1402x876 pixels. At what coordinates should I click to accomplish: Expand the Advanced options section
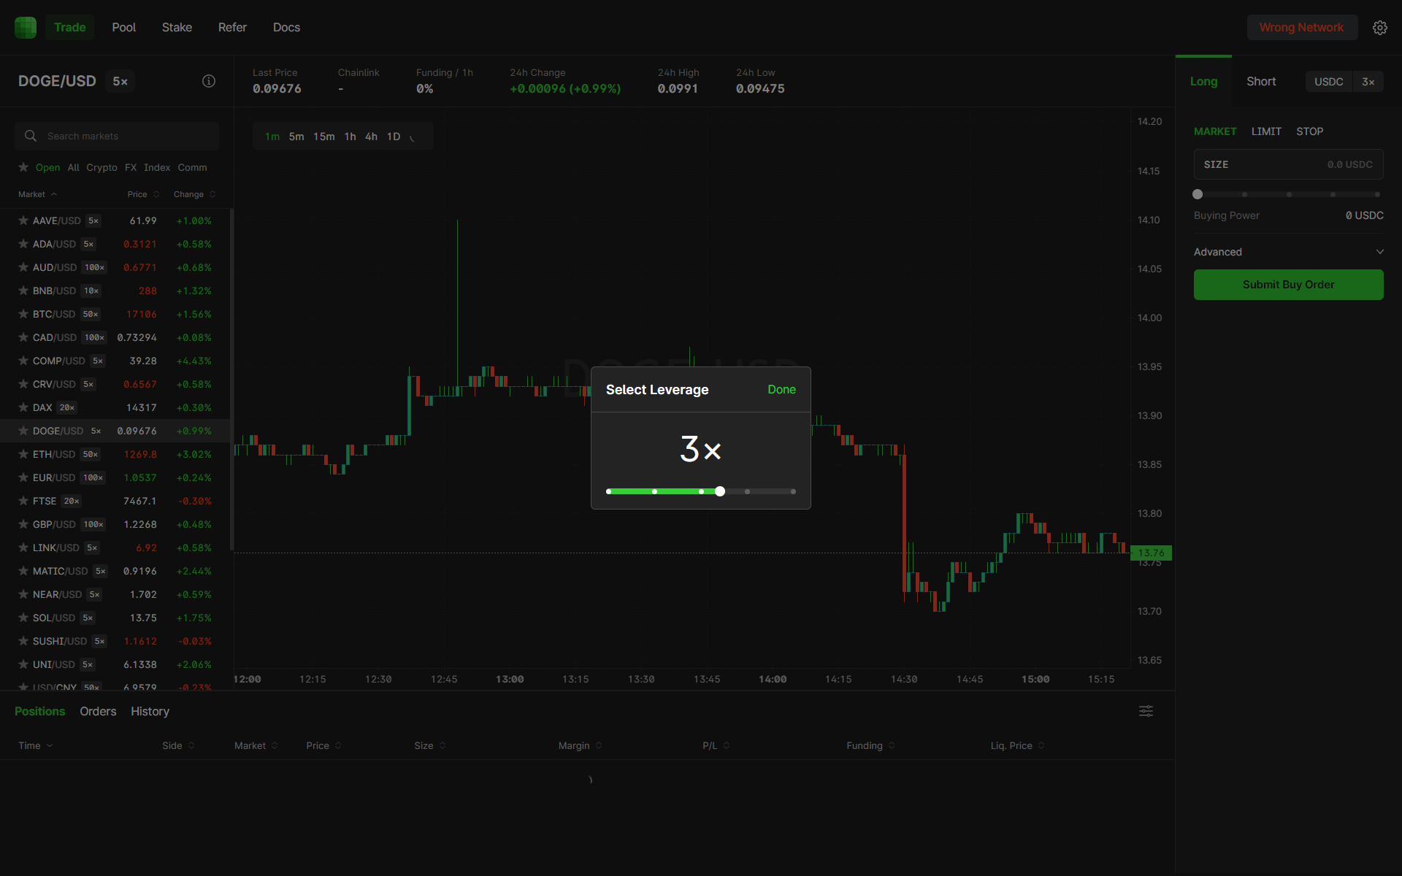1288,251
